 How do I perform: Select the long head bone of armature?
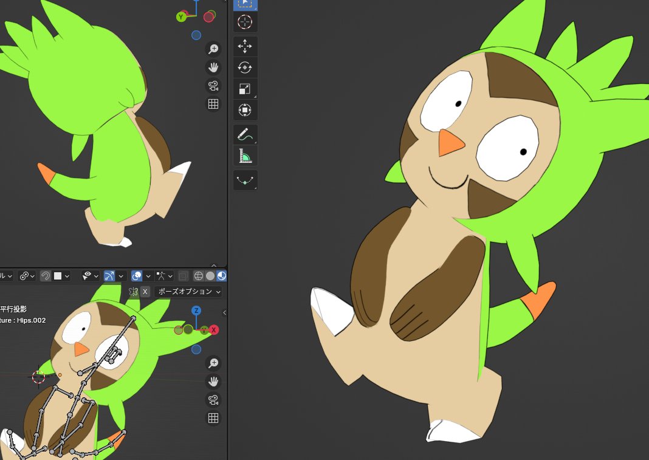pos(114,342)
